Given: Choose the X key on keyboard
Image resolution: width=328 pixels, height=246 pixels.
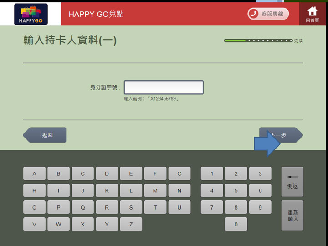Looking at the screenshot, I should tap(82, 224).
